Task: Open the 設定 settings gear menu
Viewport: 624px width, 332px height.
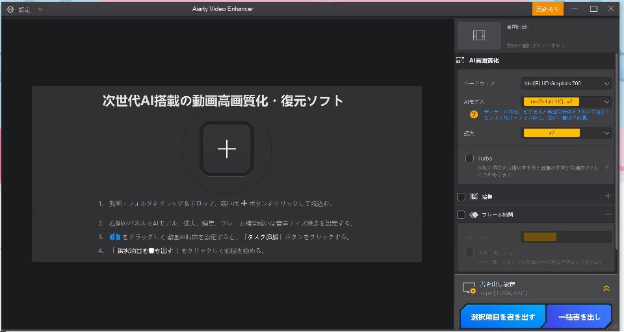Action: [10, 9]
